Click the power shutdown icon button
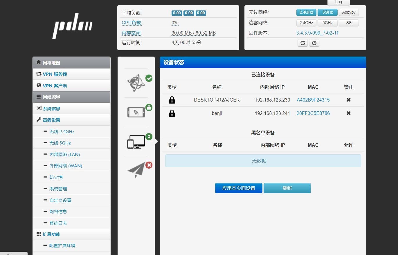The height and width of the screenshot is (255, 398). click(x=314, y=43)
